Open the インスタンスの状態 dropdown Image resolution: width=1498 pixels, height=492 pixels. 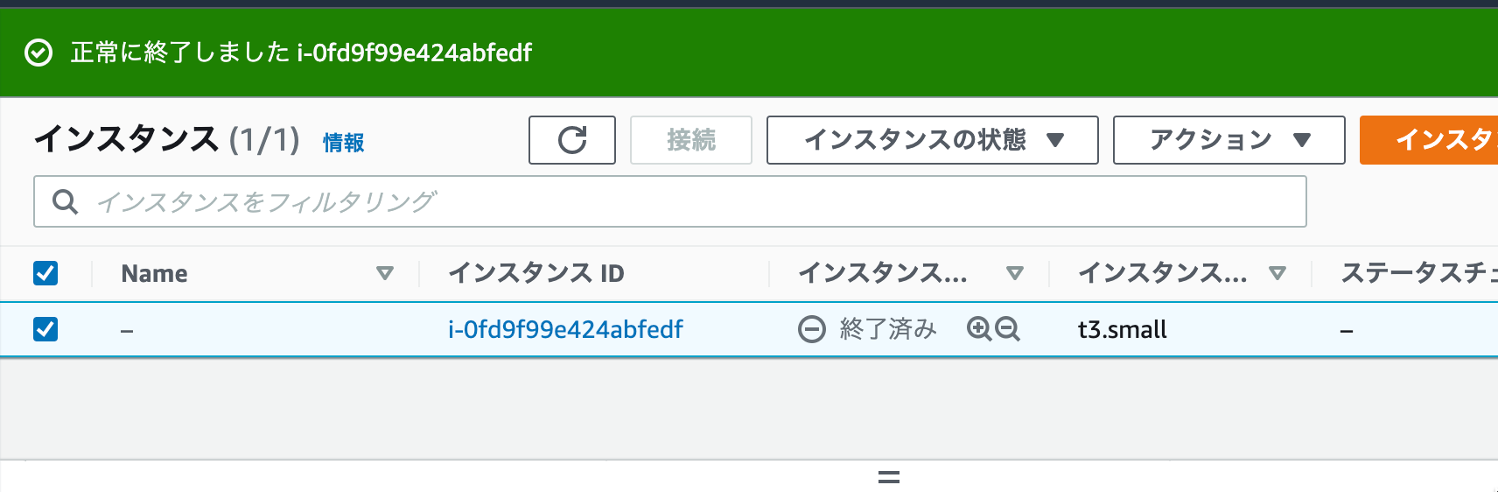pos(933,140)
